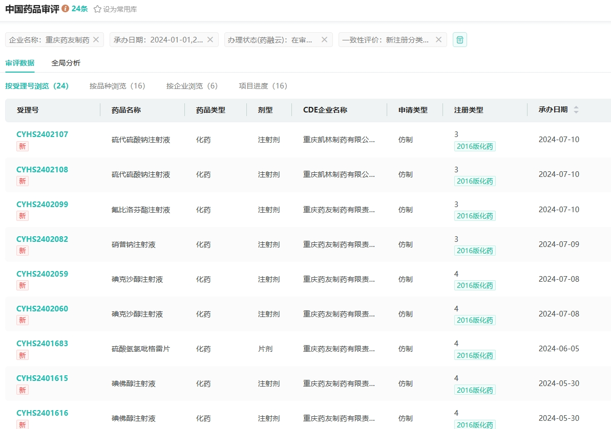The width and height of the screenshot is (611, 429).
Task: Sort by 承办日期 column arrows
Action: pyautogui.click(x=576, y=110)
